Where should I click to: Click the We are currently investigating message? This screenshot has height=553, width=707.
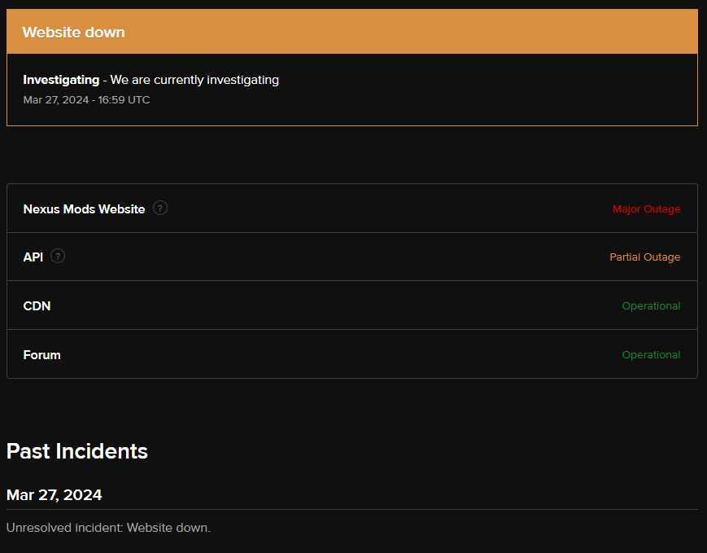[194, 80]
